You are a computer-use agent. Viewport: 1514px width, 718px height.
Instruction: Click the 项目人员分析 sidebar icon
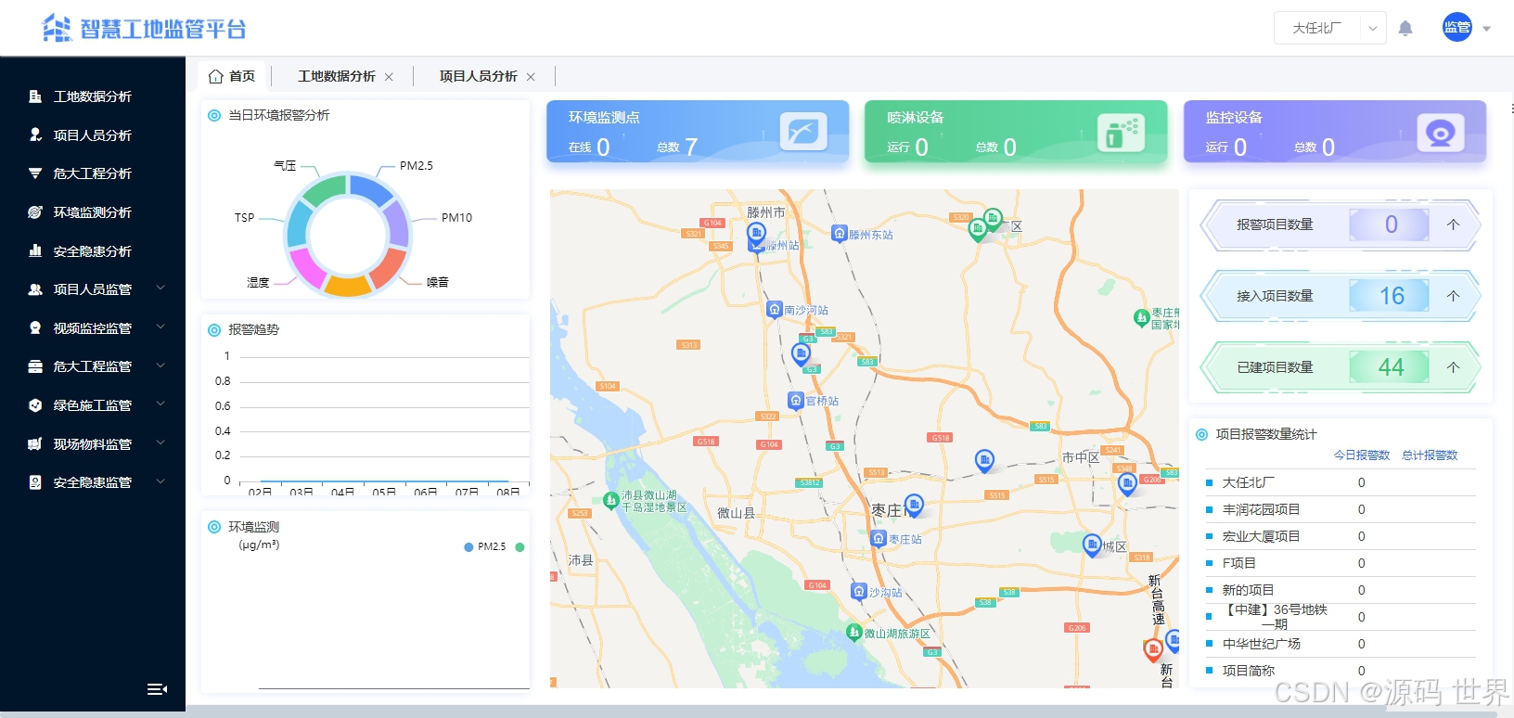click(35, 135)
